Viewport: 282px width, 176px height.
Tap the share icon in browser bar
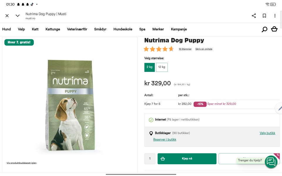(x=254, y=16)
